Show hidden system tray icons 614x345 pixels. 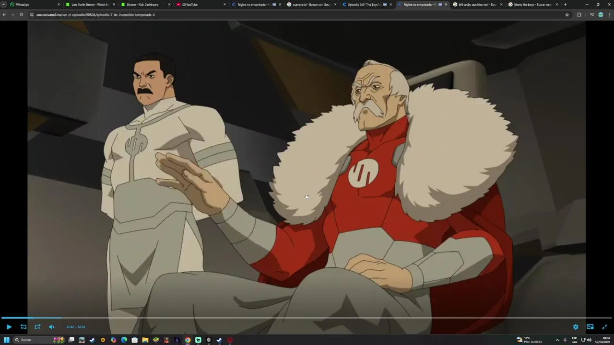pos(557,340)
